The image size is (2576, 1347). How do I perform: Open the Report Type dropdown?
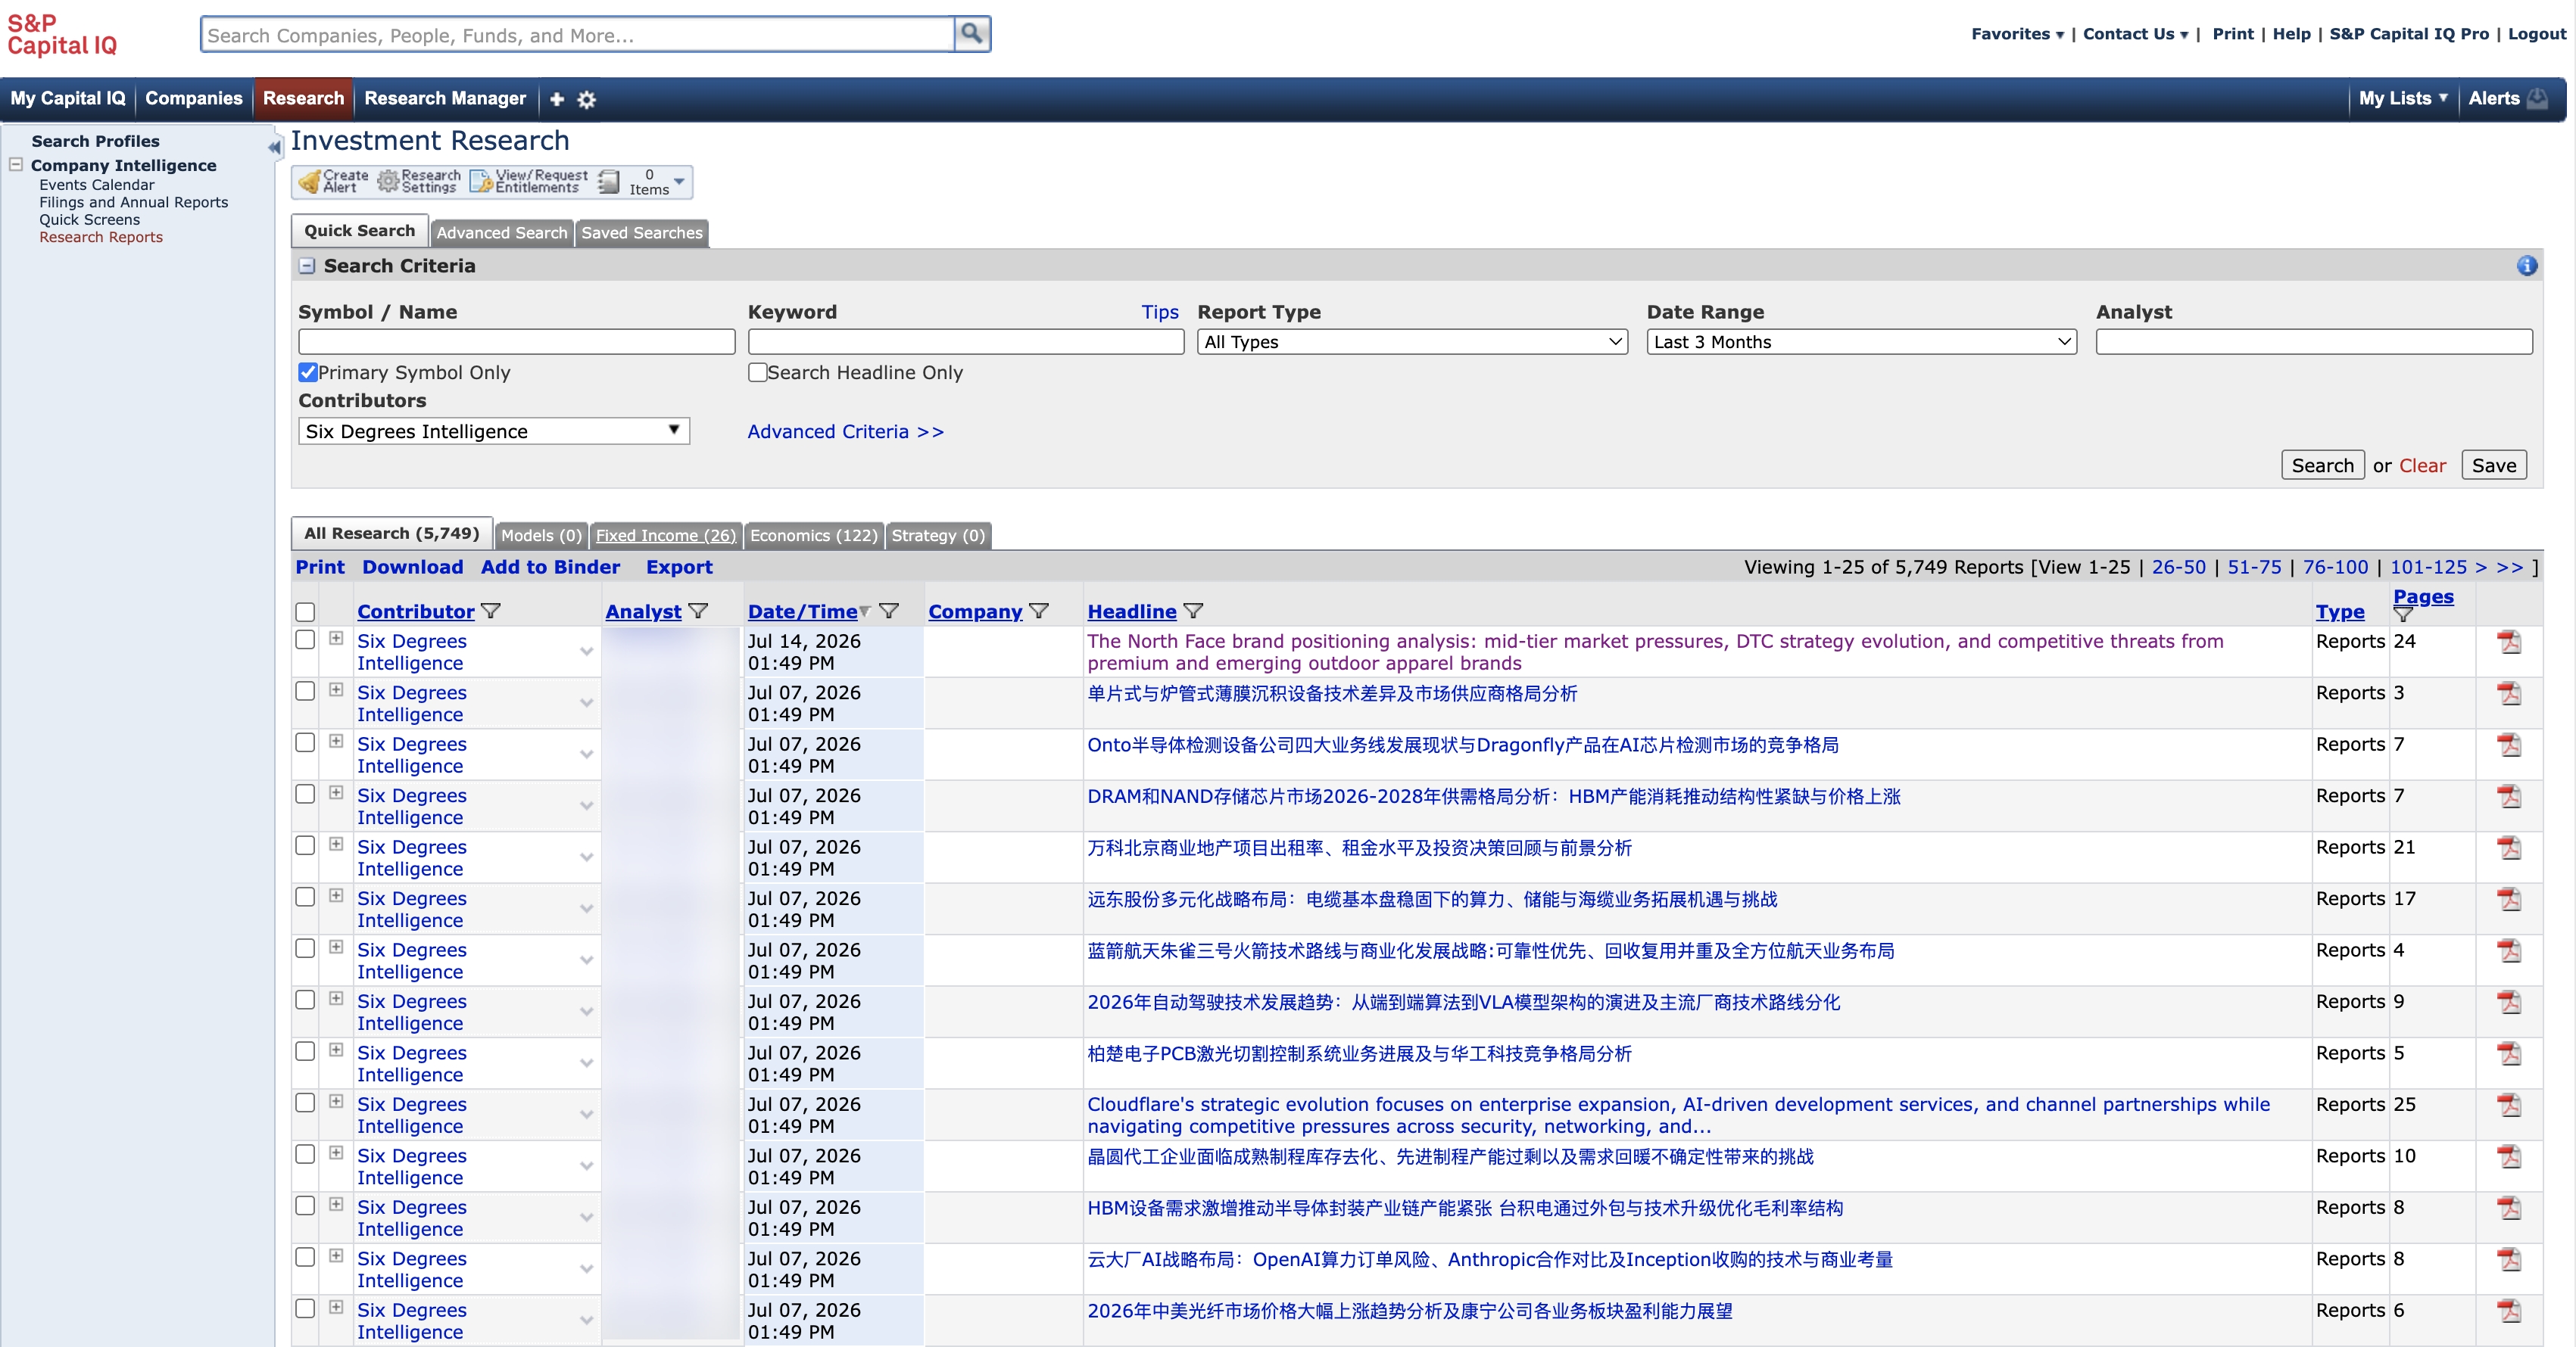click(x=1412, y=342)
